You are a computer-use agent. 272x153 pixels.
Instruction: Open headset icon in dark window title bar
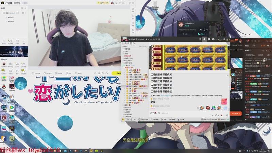252,41
